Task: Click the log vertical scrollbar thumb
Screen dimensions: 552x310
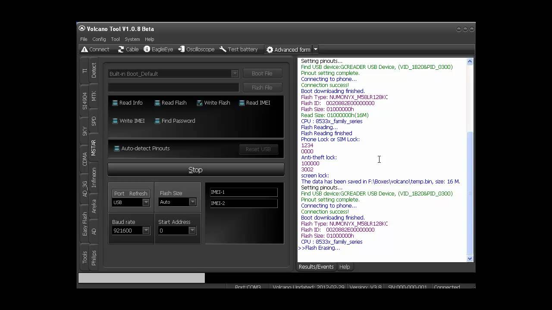Action: [470, 193]
